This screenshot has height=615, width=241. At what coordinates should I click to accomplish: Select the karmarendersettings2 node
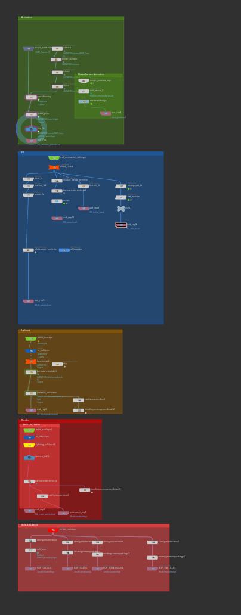57,191
